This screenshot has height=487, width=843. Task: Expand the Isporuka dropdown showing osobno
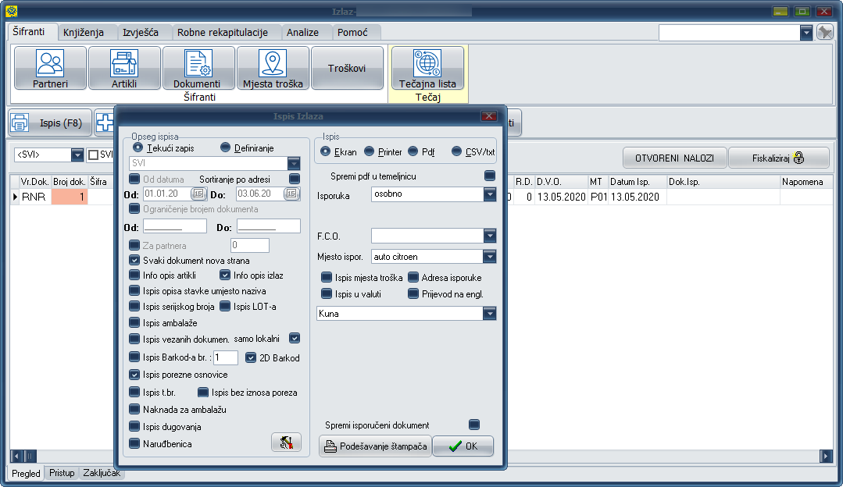(490, 194)
